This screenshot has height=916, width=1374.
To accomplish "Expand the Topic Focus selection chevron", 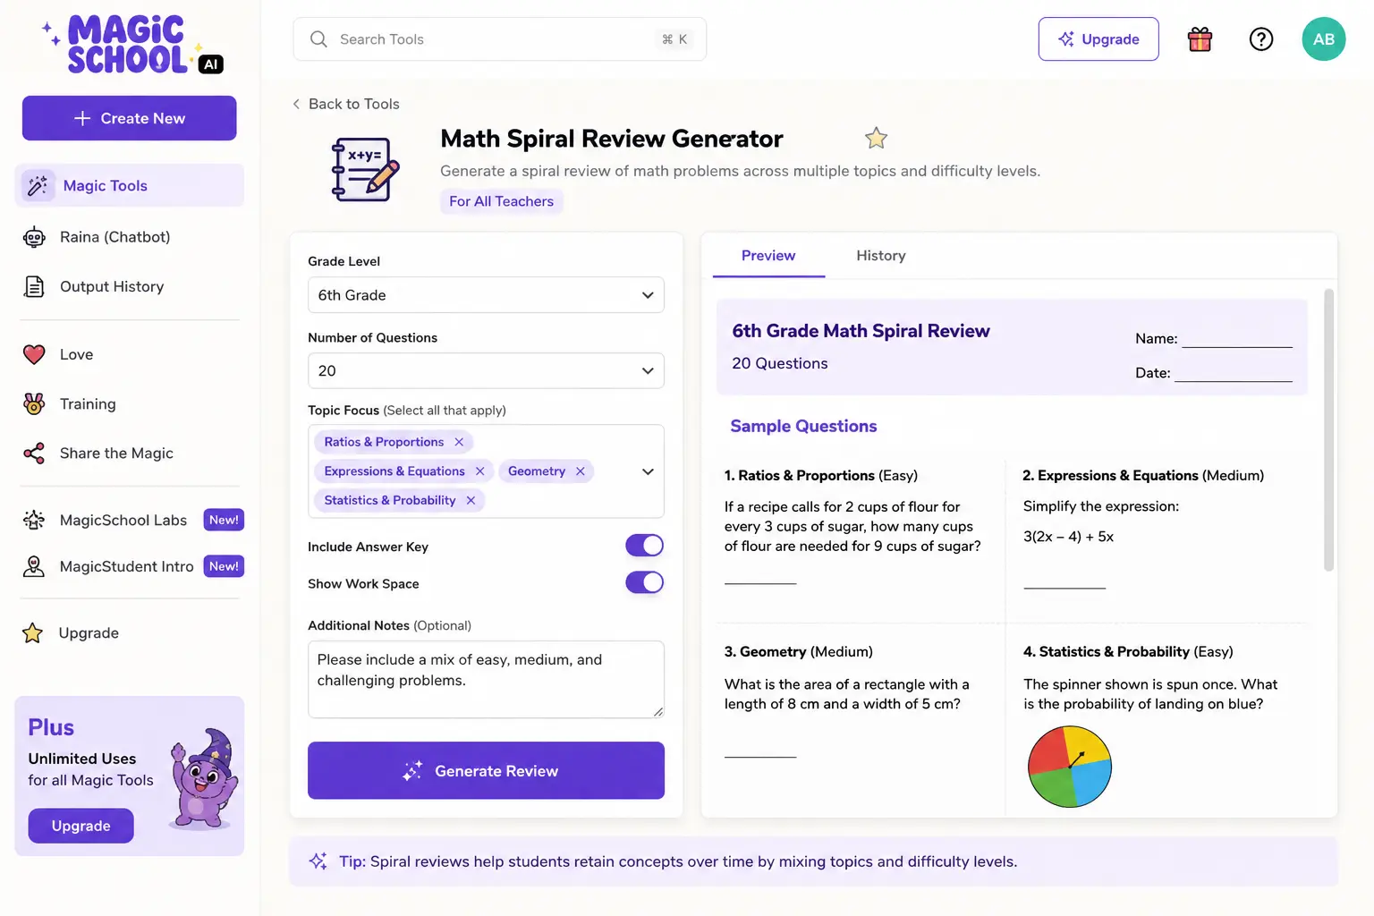I will tap(648, 471).
